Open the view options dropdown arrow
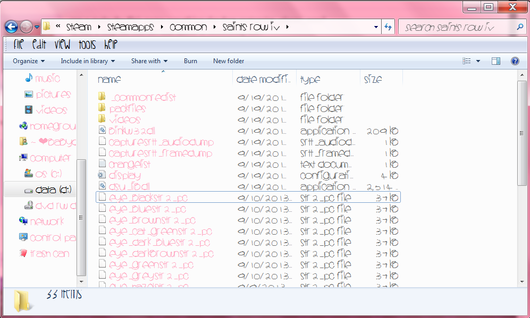The width and height of the screenshot is (530, 318). point(478,61)
